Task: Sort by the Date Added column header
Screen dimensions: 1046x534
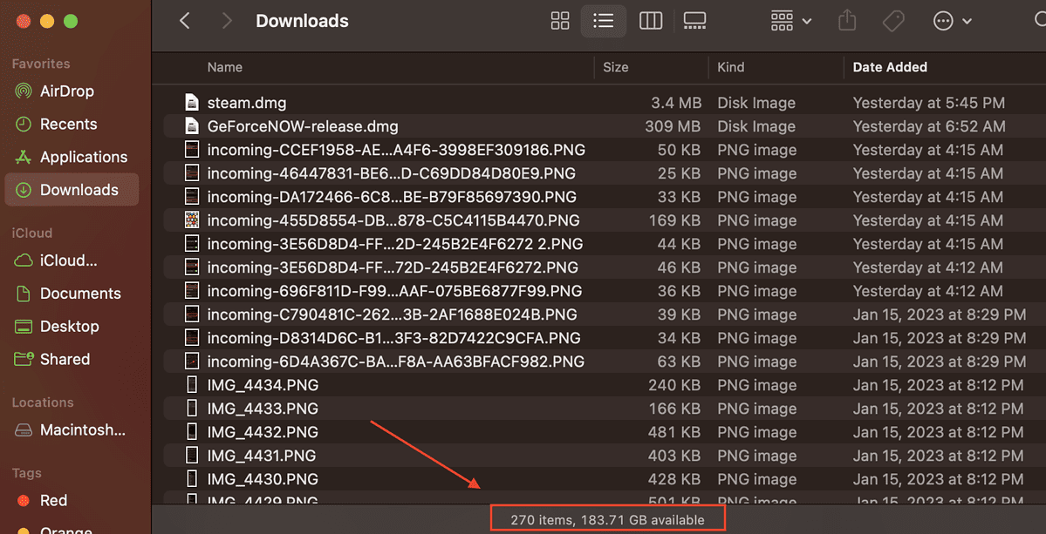Action: (891, 67)
